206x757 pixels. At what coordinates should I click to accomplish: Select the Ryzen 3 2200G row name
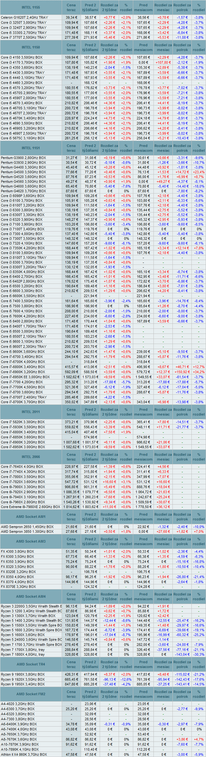[x=31, y=606]
